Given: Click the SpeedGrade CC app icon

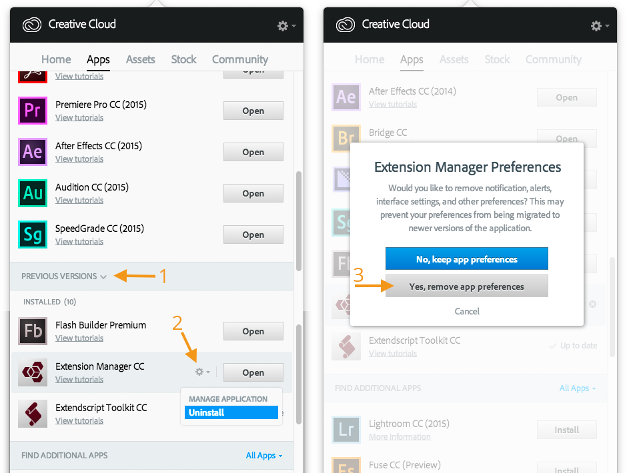Looking at the screenshot, I should 33,235.
